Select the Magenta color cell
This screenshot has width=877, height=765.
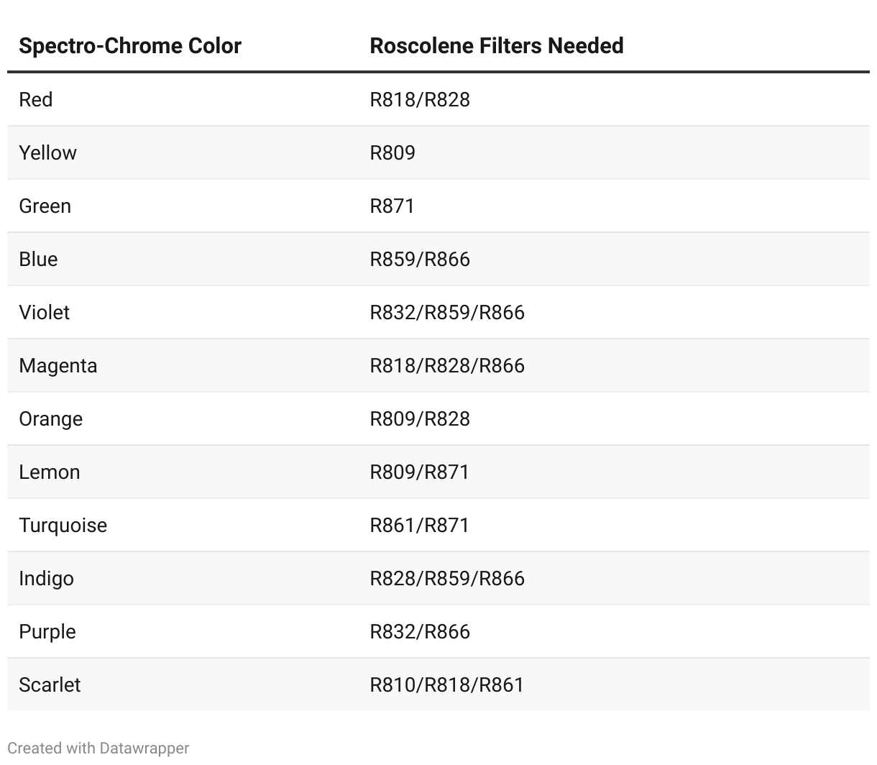click(x=58, y=365)
